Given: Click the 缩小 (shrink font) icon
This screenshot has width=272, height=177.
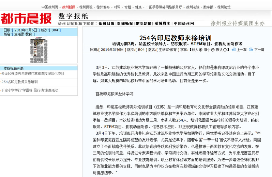Looking at the screenshot, I should point(213,50).
